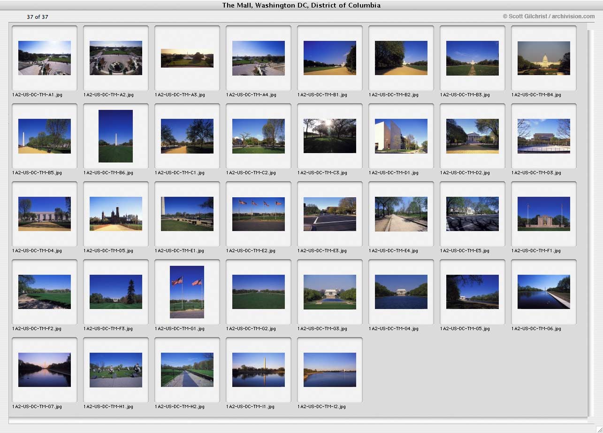Select the soldier statues thumbnail TM-H1
Viewport: 603px width, 433px height.
point(116,370)
